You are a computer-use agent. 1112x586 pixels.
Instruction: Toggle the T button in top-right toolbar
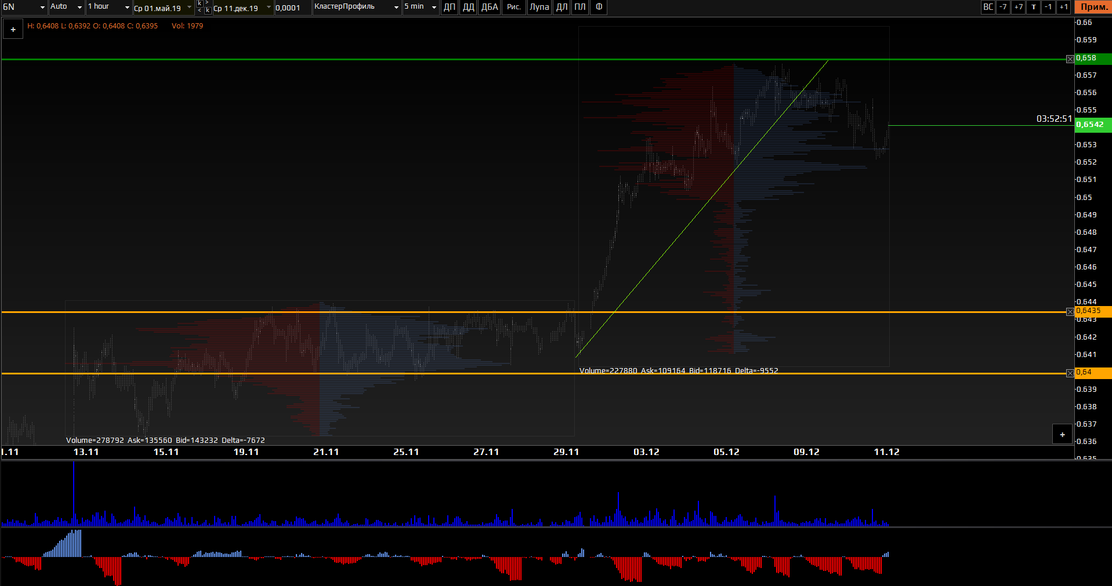(x=1033, y=7)
